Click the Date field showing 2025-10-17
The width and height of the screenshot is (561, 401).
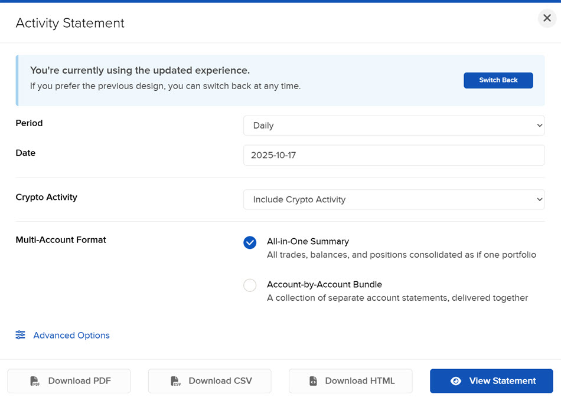click(x=394, y=155)
